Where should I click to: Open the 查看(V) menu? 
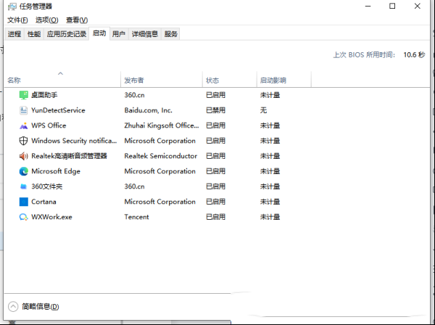pyautogui.click(x=77, y=20)
